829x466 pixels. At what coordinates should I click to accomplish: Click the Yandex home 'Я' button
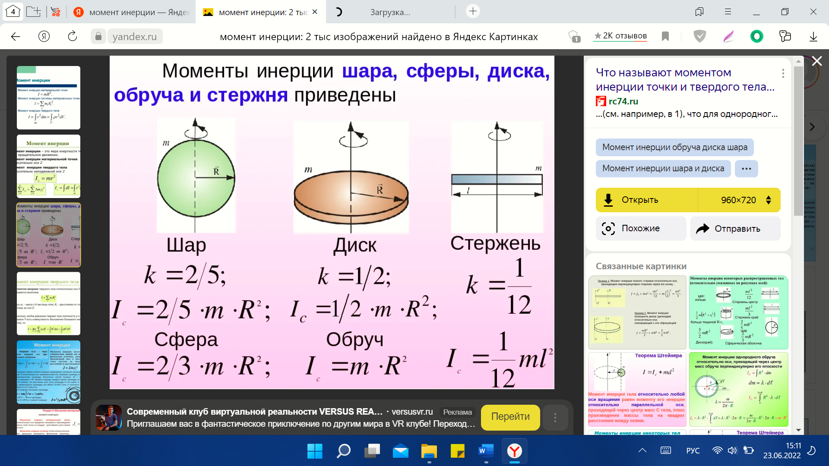click(x=44, y=36)
